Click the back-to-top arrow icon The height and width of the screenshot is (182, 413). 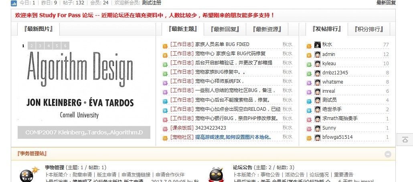pos(405,140)
